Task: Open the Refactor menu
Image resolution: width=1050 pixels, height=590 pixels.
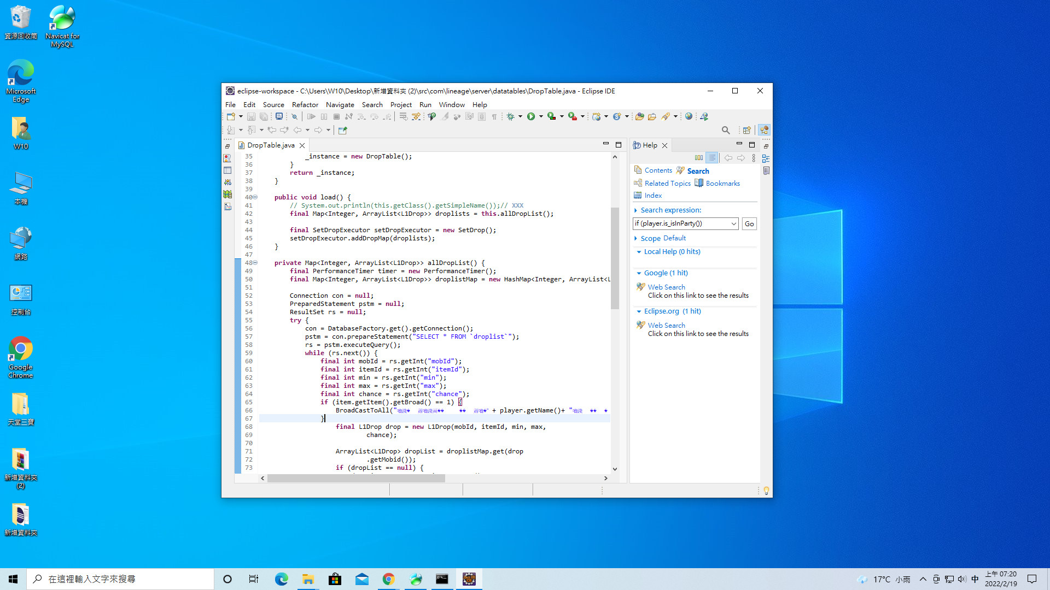Action: coord(305,105)
